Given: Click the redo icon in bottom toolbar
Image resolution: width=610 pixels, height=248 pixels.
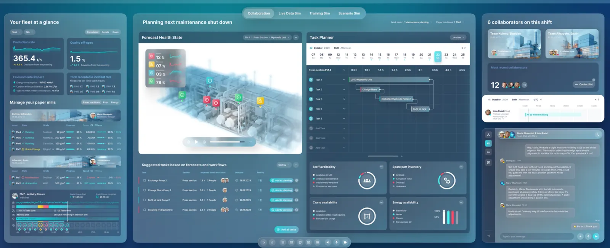Looking at the screenshot, I should (272, 242).
